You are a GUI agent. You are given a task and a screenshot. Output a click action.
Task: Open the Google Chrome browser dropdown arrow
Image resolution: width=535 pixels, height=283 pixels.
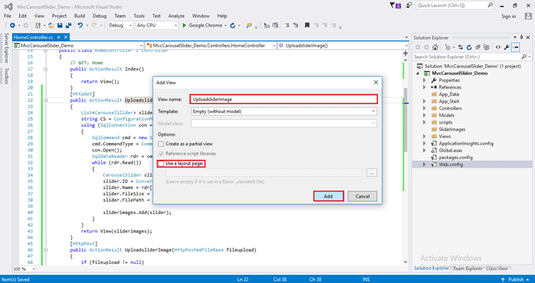tap(225, 25)
